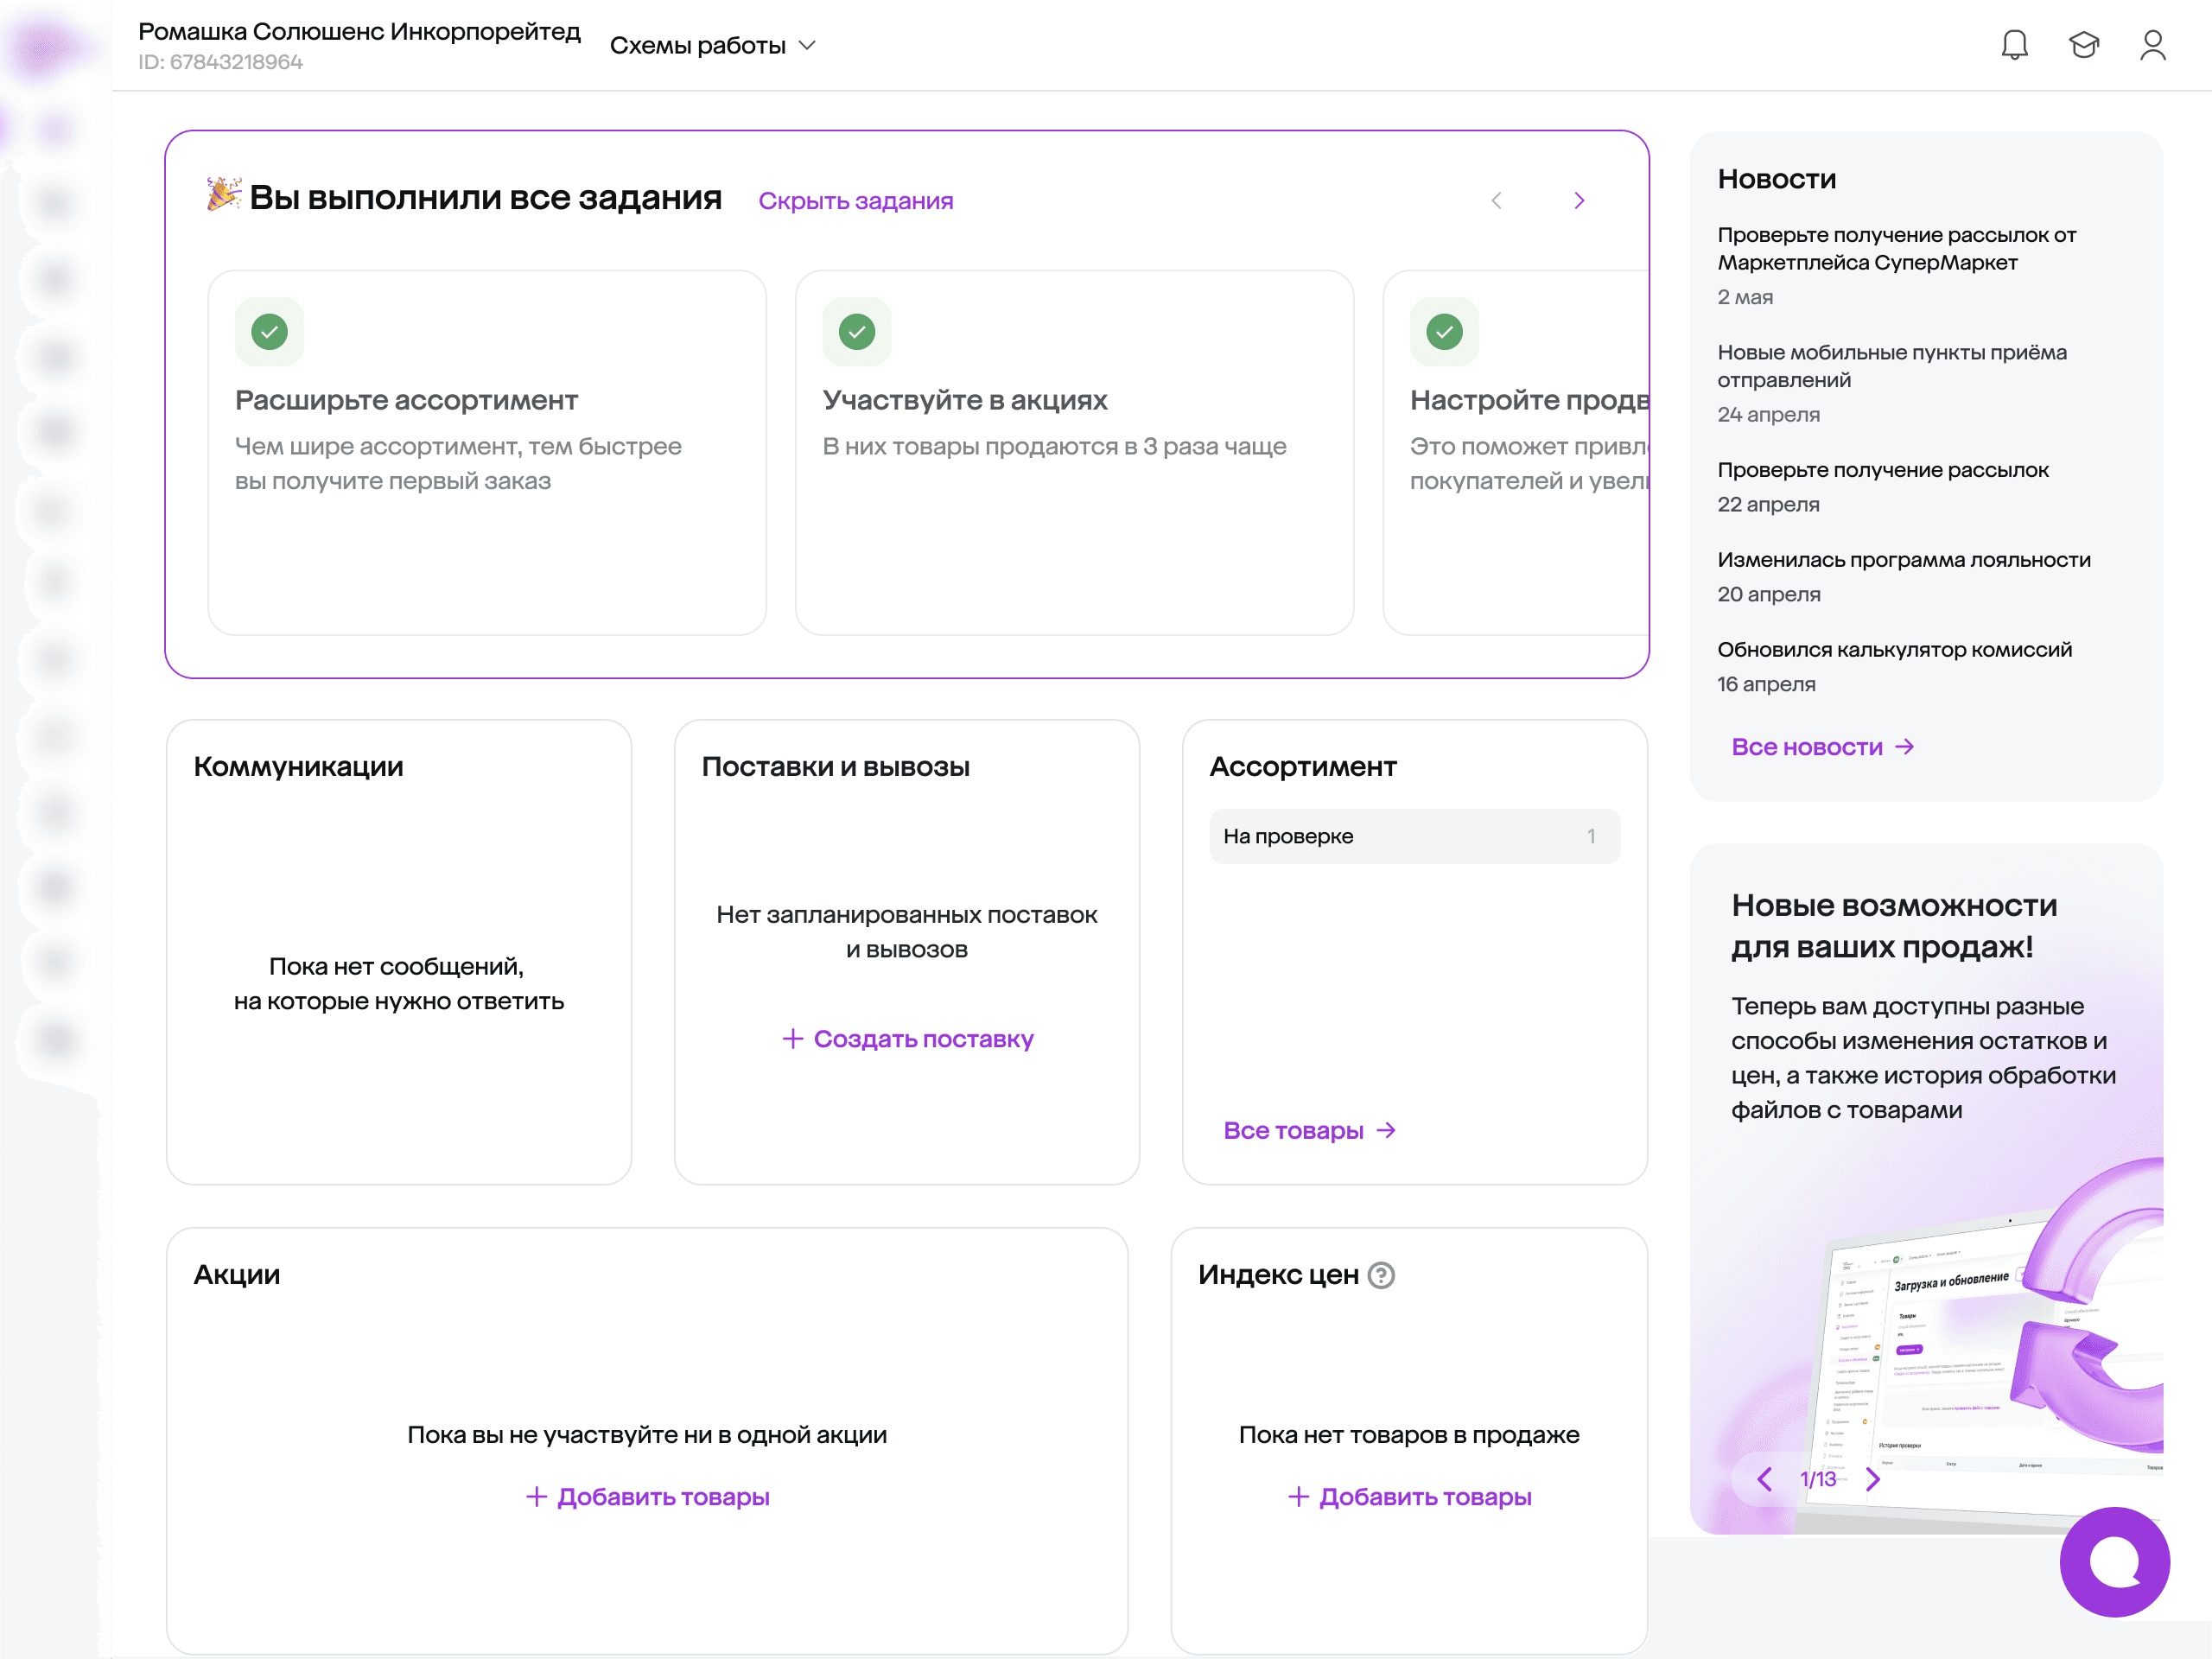This screenshot has width=2212, height=1659.
Task: Click the graduation cap training icon
Action: pyautogui.click(x=2083, y=45)
